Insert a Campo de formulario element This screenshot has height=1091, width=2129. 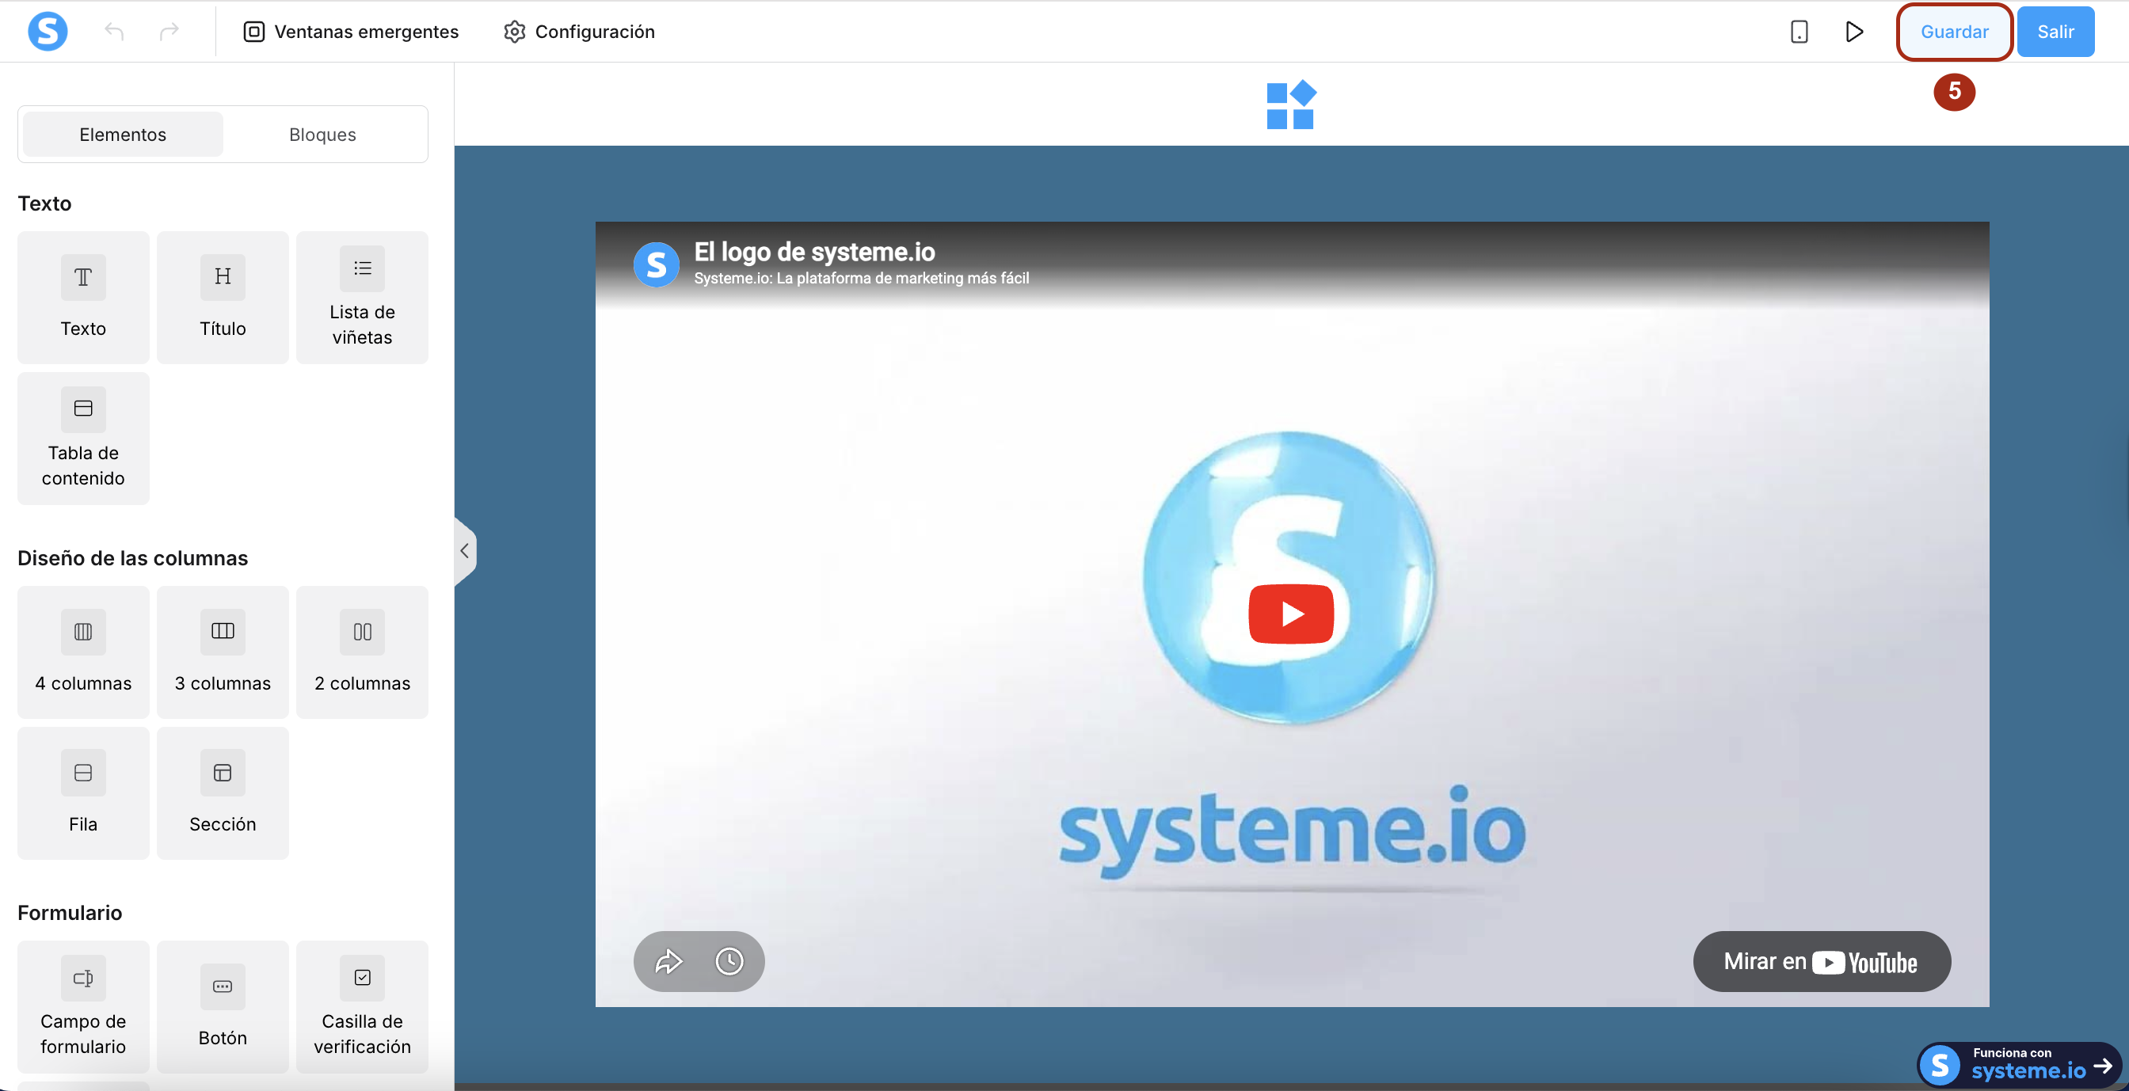(x=82, y=1006)
